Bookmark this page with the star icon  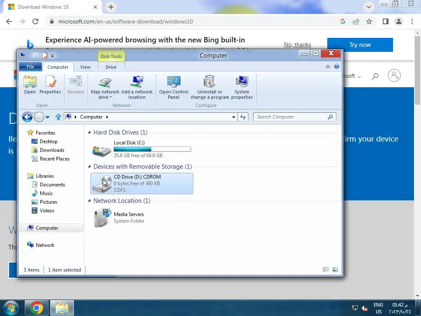point(369,21)
